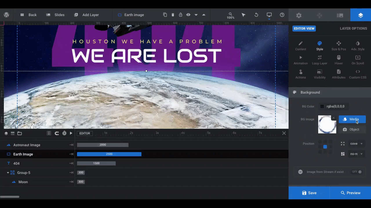Screen dimensions: 371x208
Task: Switch to the navigation options tab
Action: [x=319, y=15]
